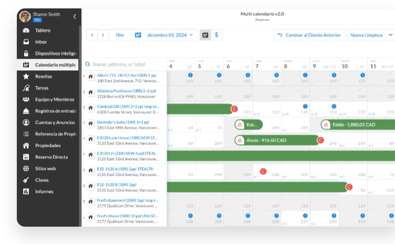The height and width of the screenshot is (244, 395).
Task: Click Sitios web globe icon
Action: 26,168
